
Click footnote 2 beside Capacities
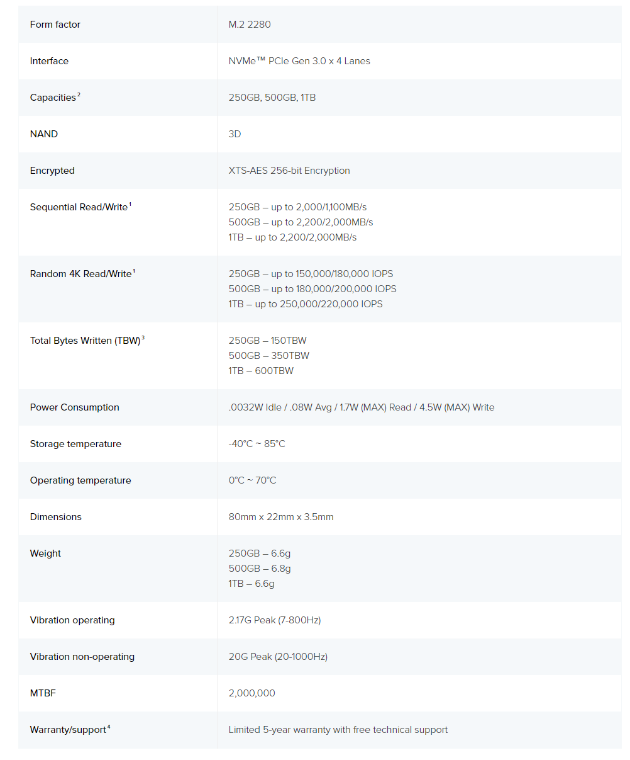coord(79,95)
